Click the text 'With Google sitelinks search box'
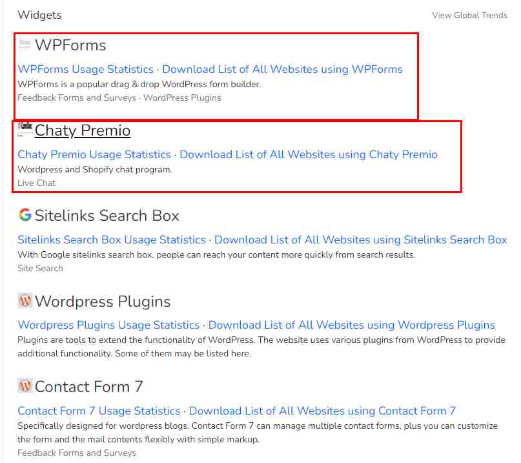521x463 pixels. tap(85, 255)
